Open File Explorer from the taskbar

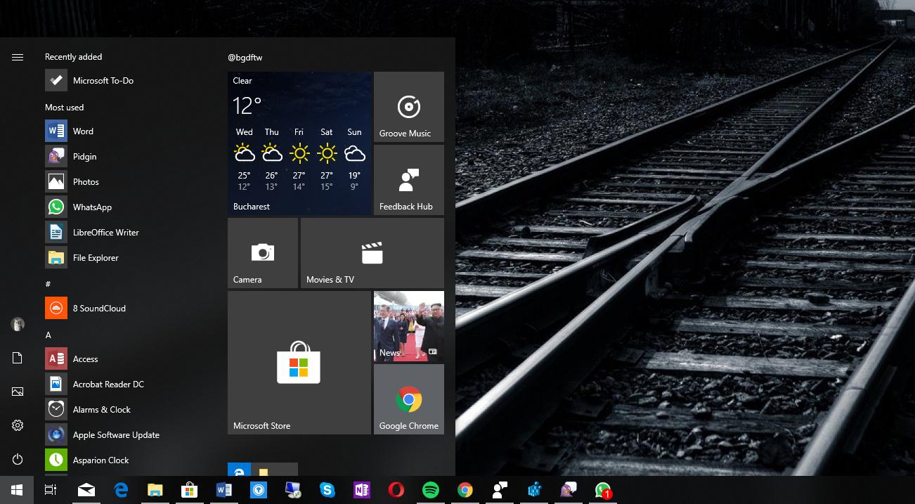(155, 490)
